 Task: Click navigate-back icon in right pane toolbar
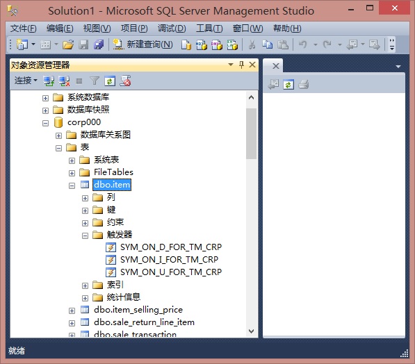[x=273, y=85]
